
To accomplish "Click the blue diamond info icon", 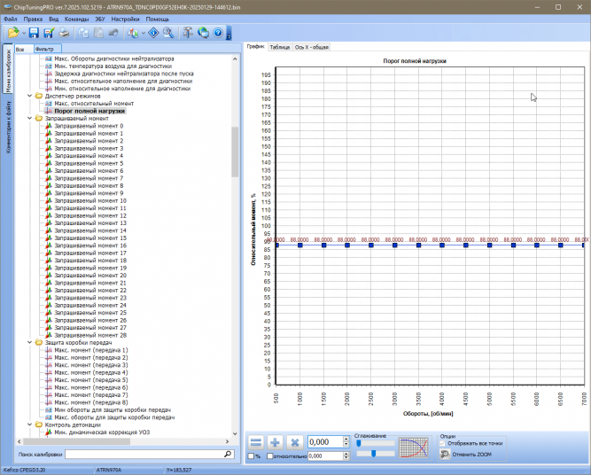I will pos(153,33).
